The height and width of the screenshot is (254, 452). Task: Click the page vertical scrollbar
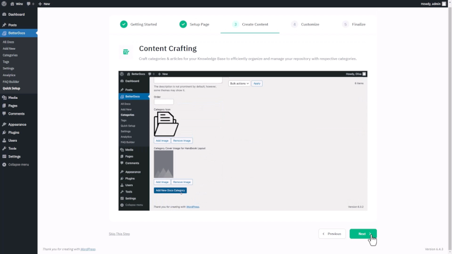coord(450,126)
